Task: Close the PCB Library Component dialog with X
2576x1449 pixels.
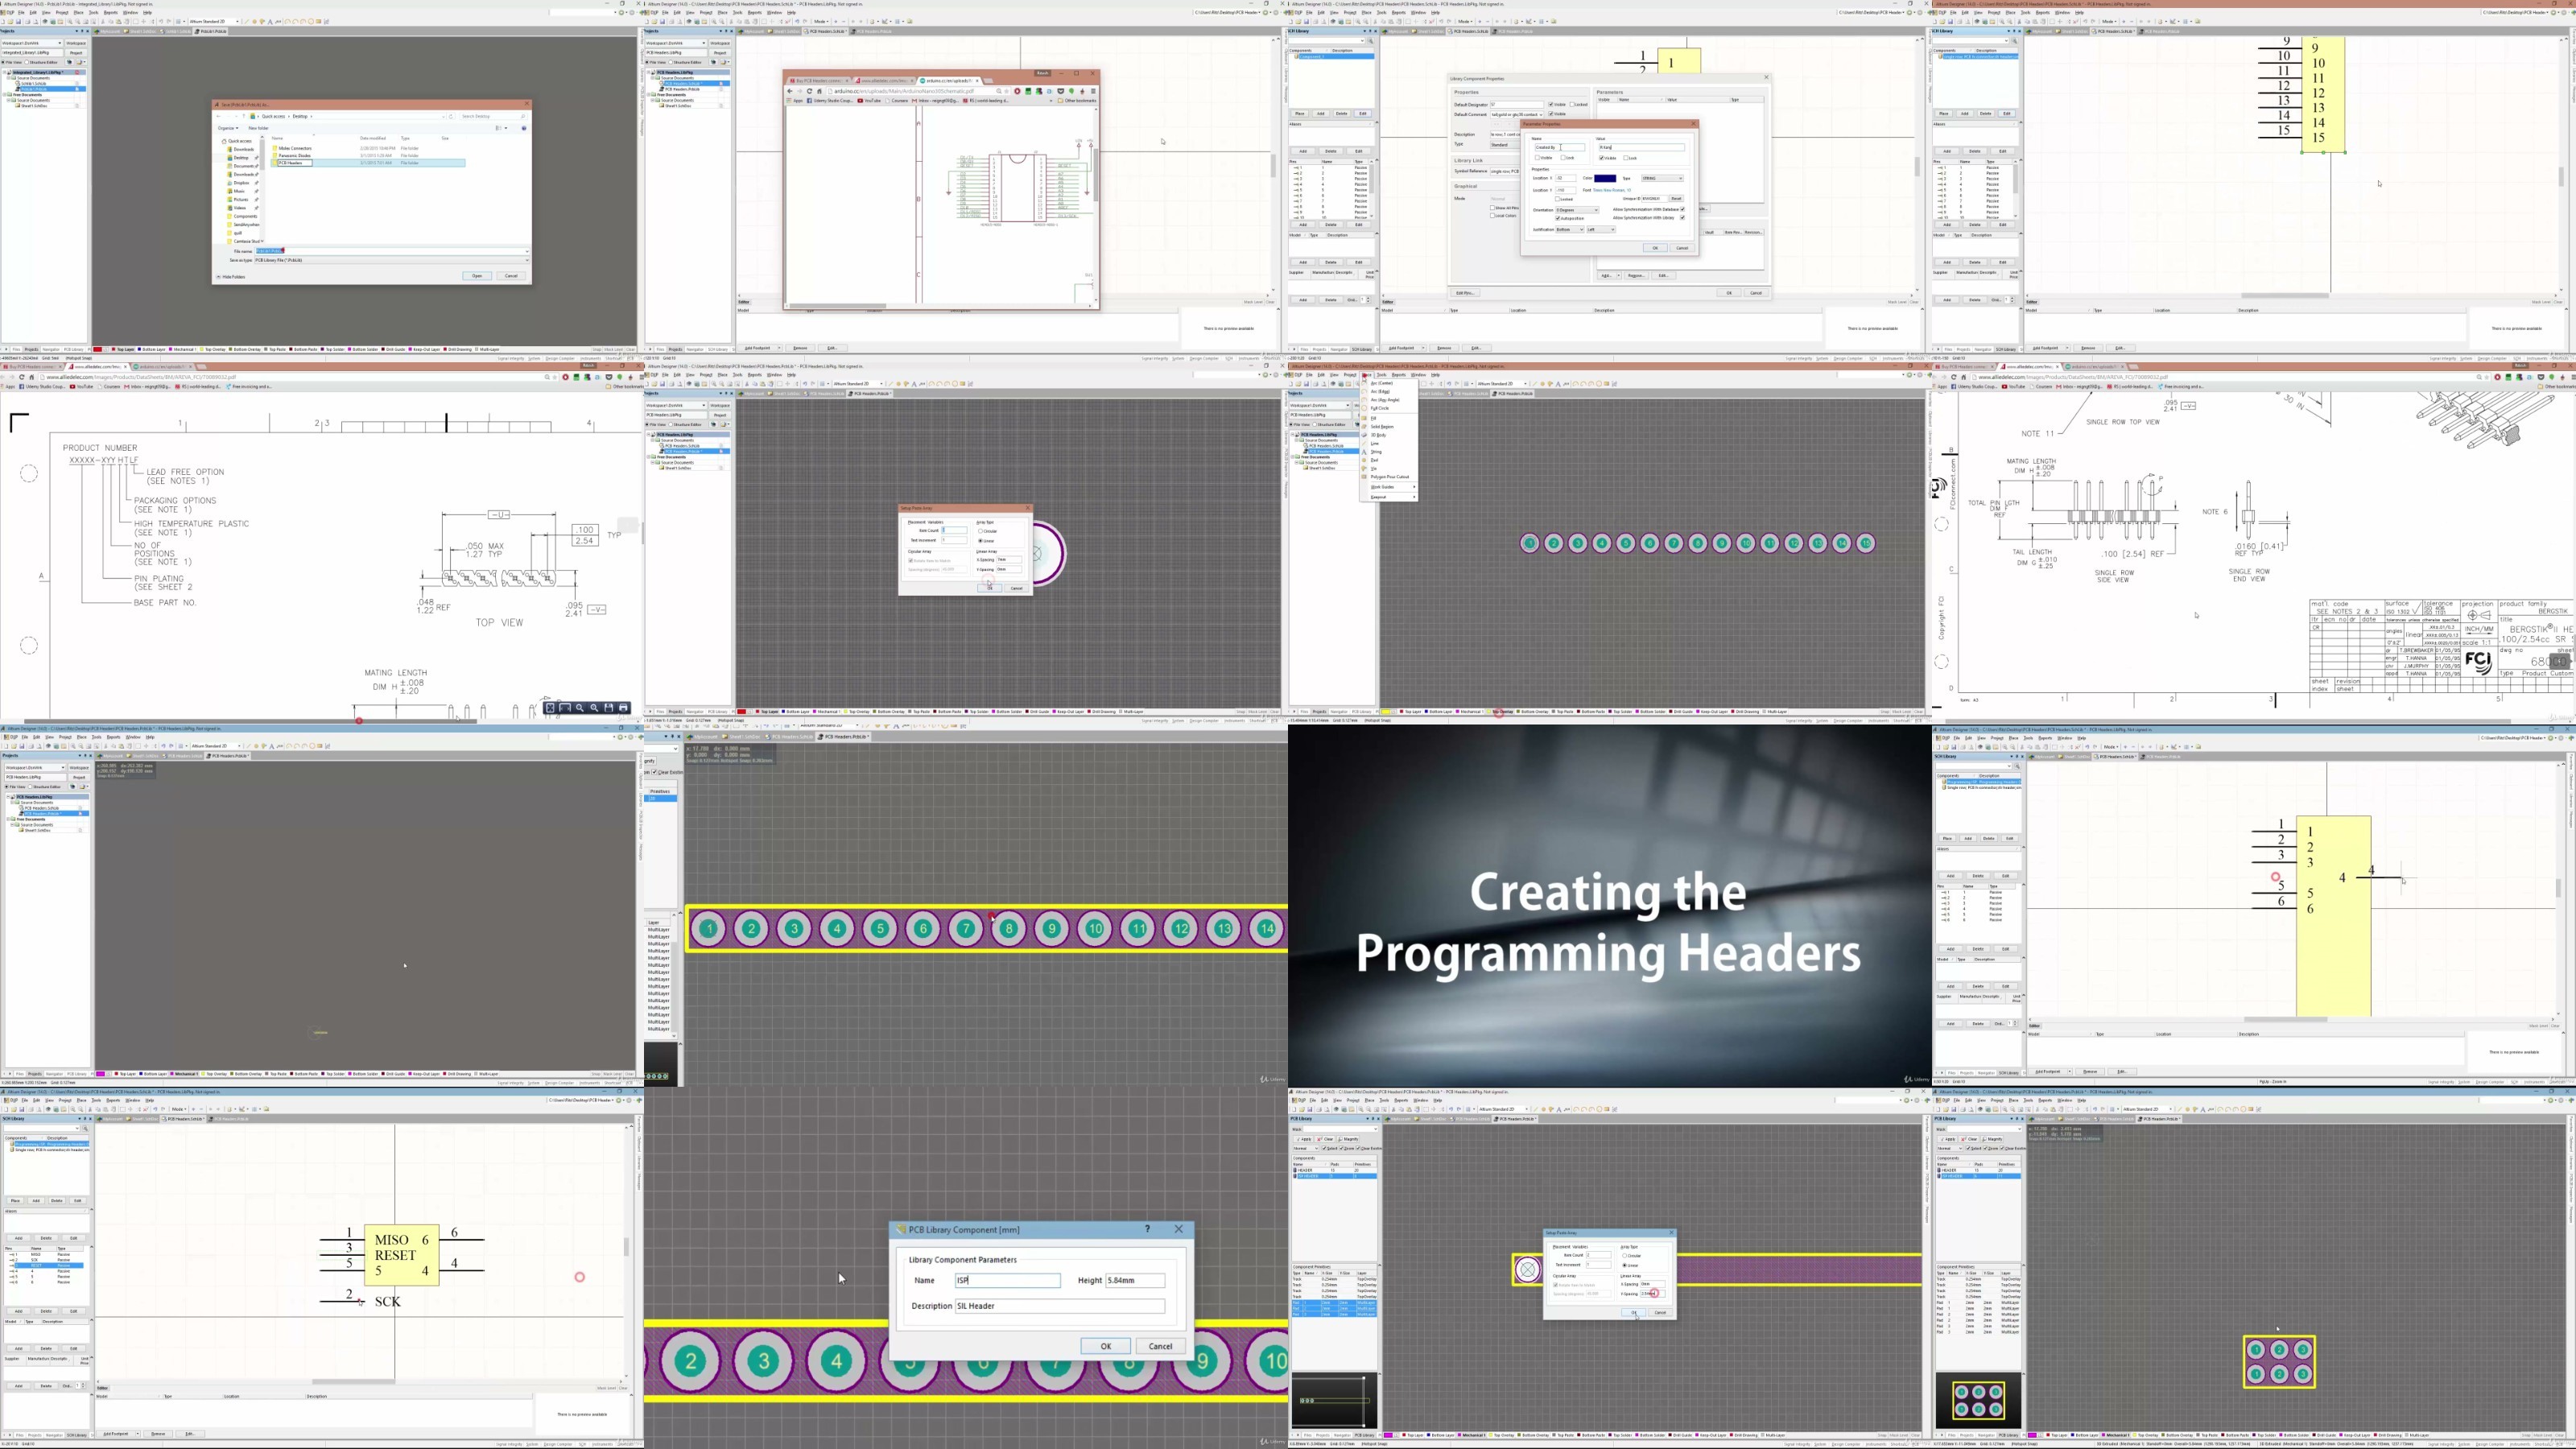Action: [x=1178, y=1229]
